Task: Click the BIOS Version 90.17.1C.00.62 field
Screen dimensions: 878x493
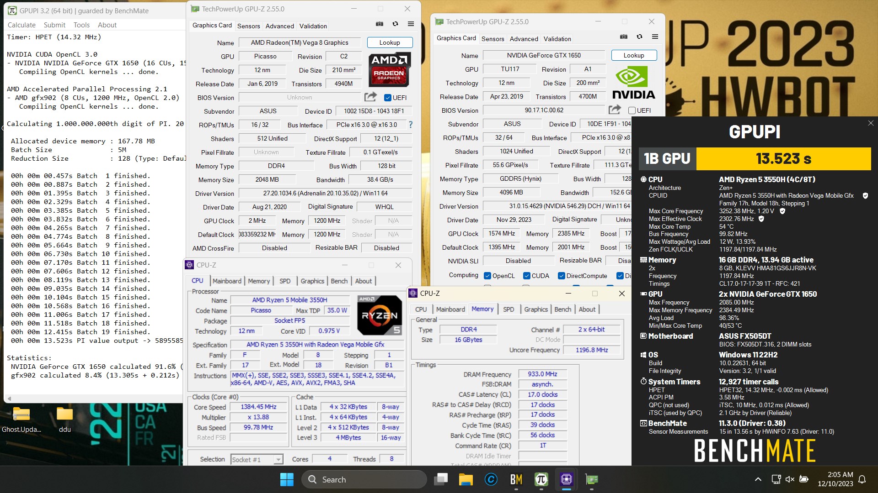Action: tap(544, 110)
